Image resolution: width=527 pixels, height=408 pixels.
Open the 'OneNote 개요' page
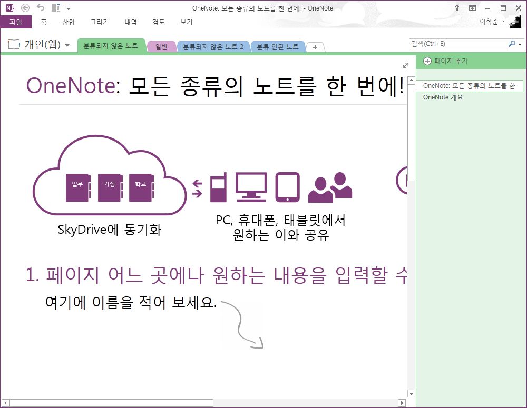(x=443, y=97)
